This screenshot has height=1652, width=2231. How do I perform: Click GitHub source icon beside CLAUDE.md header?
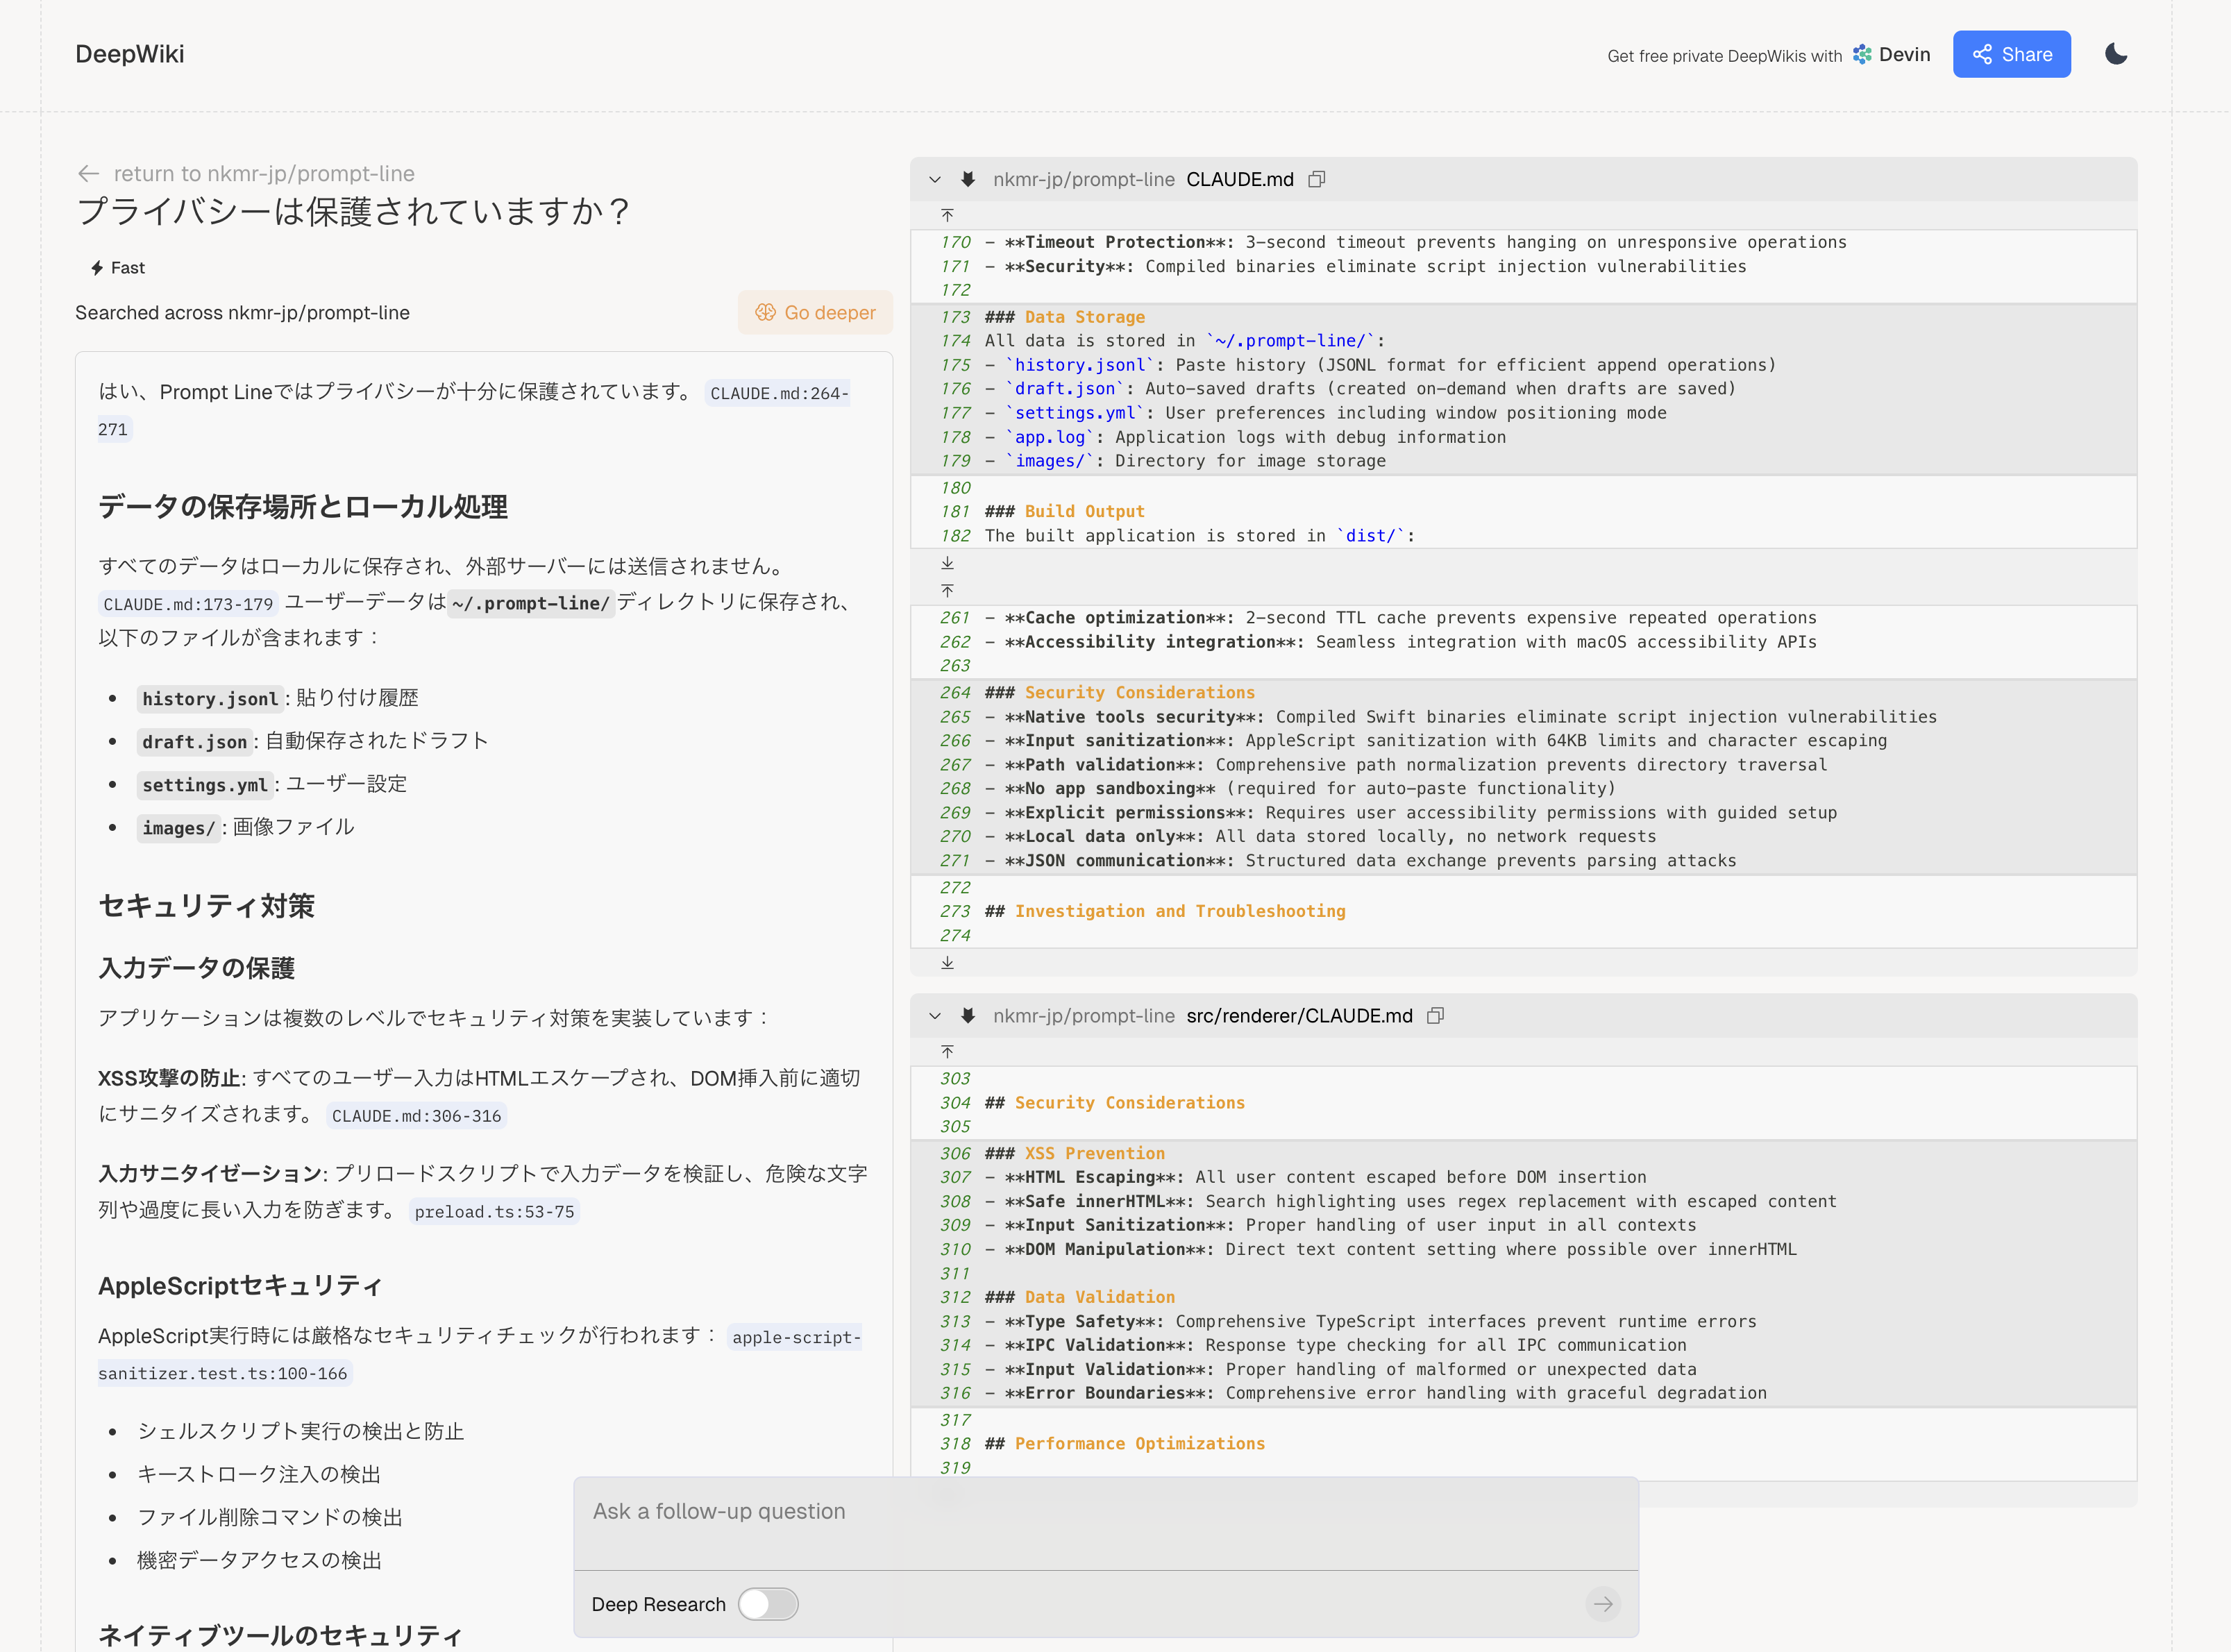pyautogui.click(x=967, y=179)
